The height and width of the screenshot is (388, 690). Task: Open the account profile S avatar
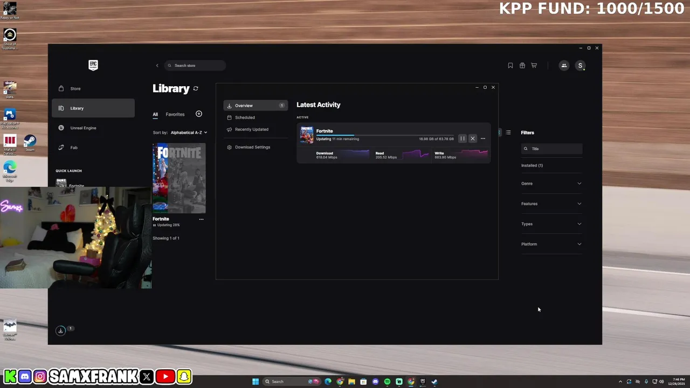pos(580,65)
